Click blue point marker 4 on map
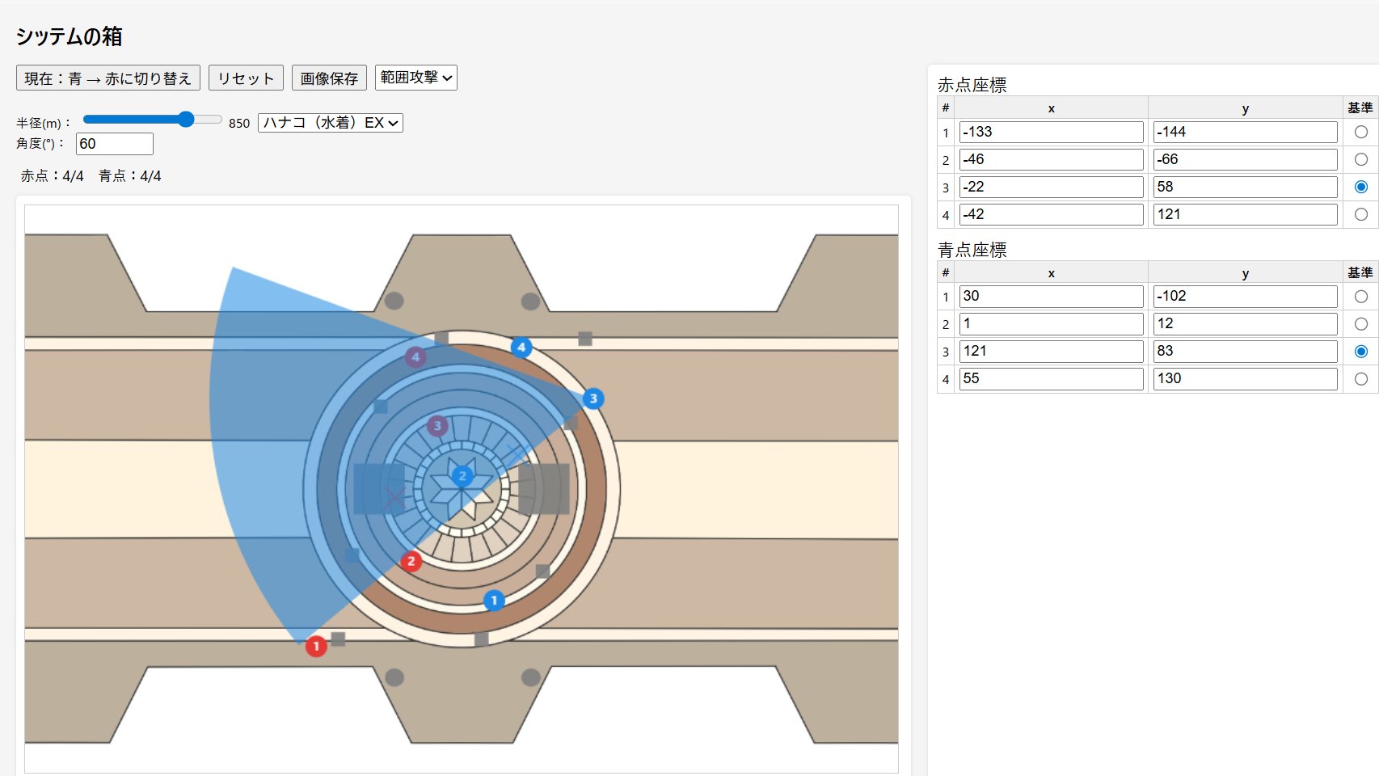This screenshot has width=1379, height=776. pos(521,348)
